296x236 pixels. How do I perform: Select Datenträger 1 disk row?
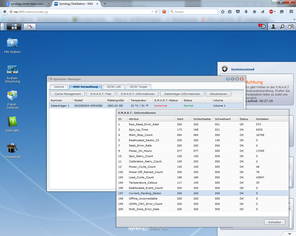tap(146, 106)
